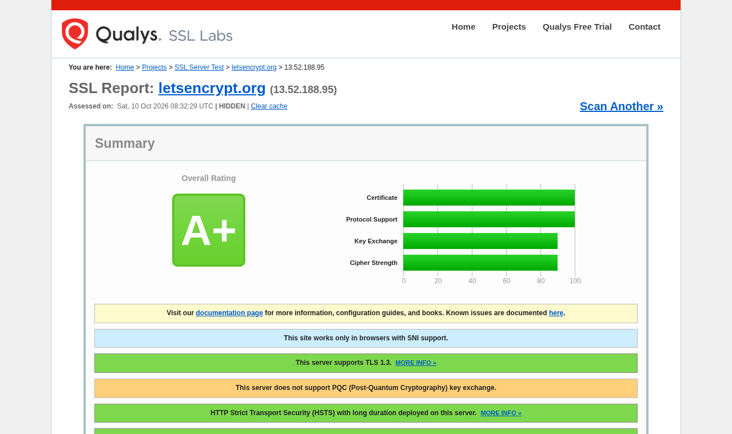
Task: View MORE INFO about HSTS deployment
Action: (501, 413)
